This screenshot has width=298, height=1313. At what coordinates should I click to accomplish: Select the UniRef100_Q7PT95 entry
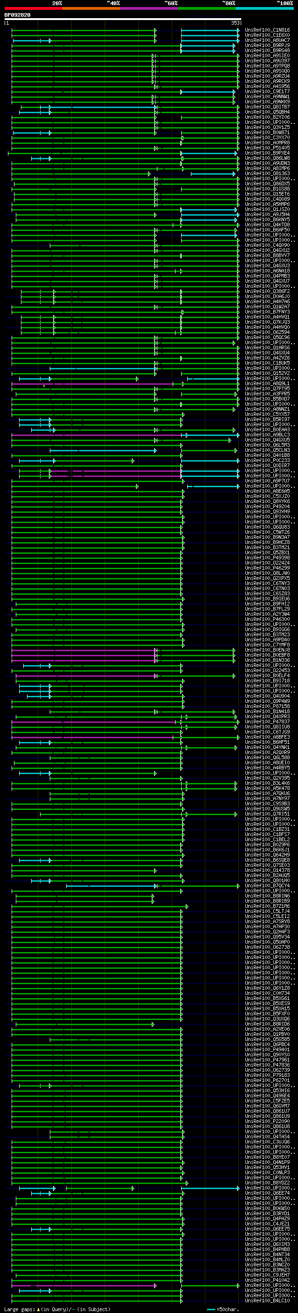tap(267, 389)
